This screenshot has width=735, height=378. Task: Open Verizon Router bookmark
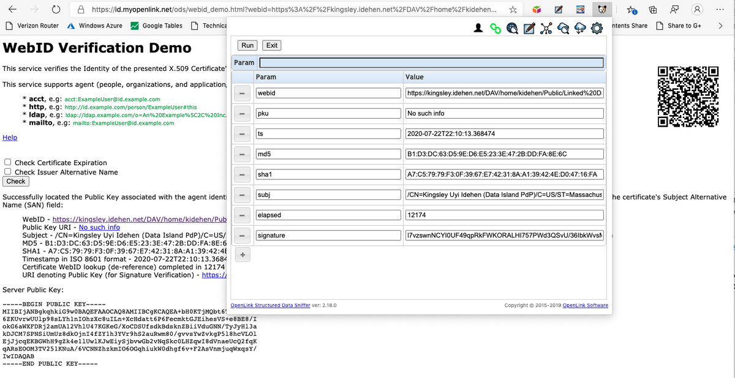[x=32, y=26]
